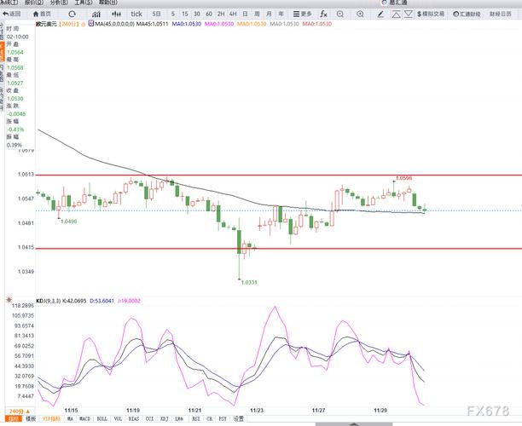Open the 分析 menu
This screenshot has height=426, width=522.
[59, 3]
